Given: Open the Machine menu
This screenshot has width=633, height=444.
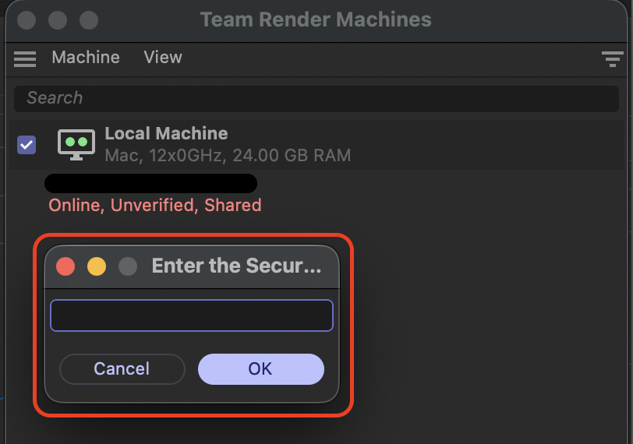Looking at the screenshot, I should point(86,58).
